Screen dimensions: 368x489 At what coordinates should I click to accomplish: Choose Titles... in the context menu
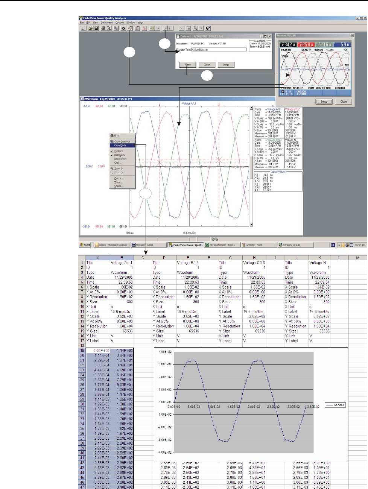pos(122,182)
